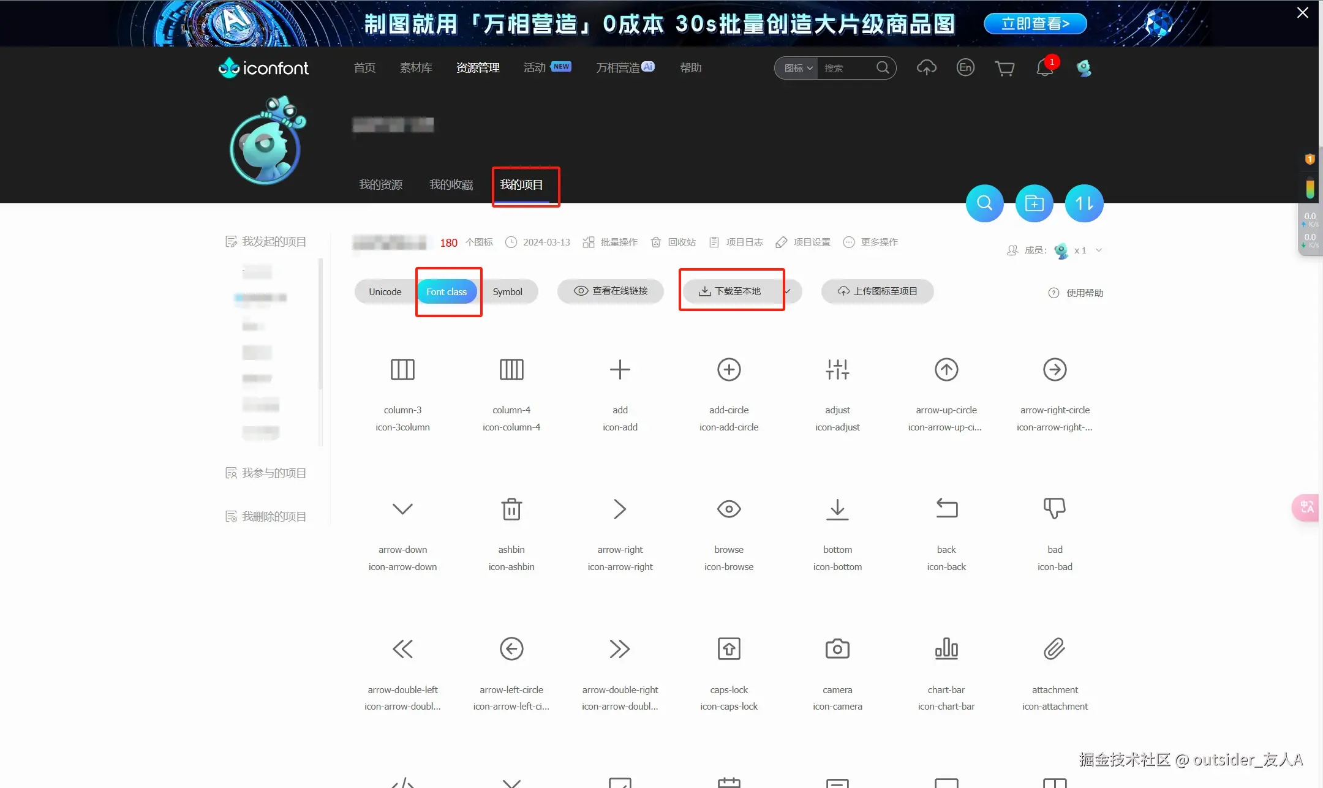Click the blue round search floating button
This screenshot has height=788, width=1323.
(x=984, y=203)
